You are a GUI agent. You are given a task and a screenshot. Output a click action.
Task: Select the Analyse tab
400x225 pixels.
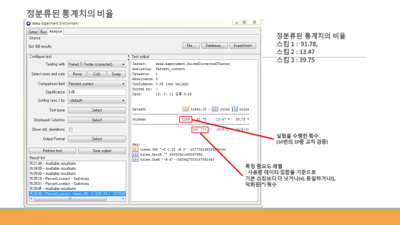(x=56, y=31)
